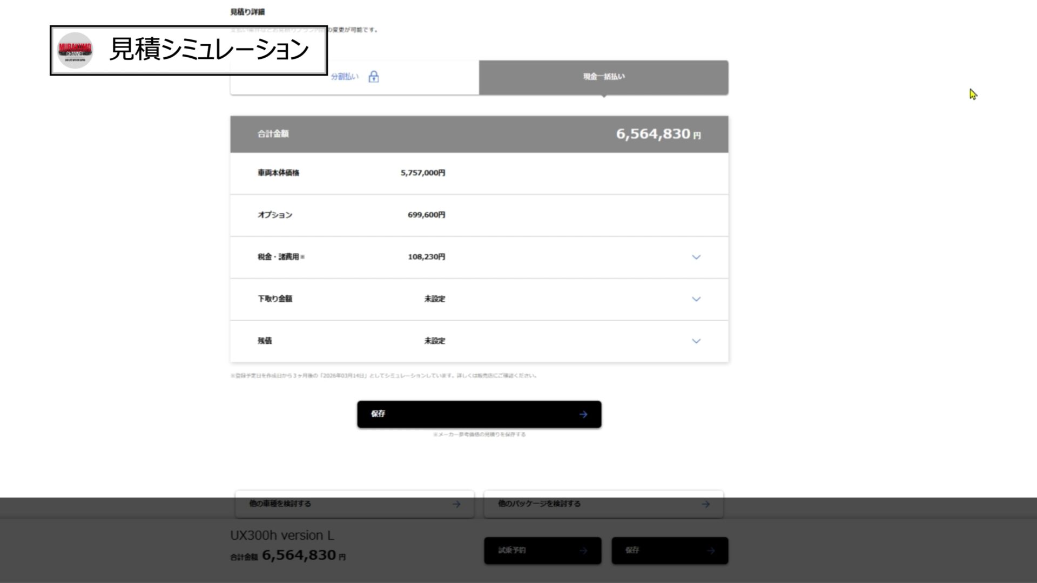The height and width of the screenshot is (583, 1037).
Task: Click the arrow icon on the center 保存 button
Action: (x=583, y=415)
